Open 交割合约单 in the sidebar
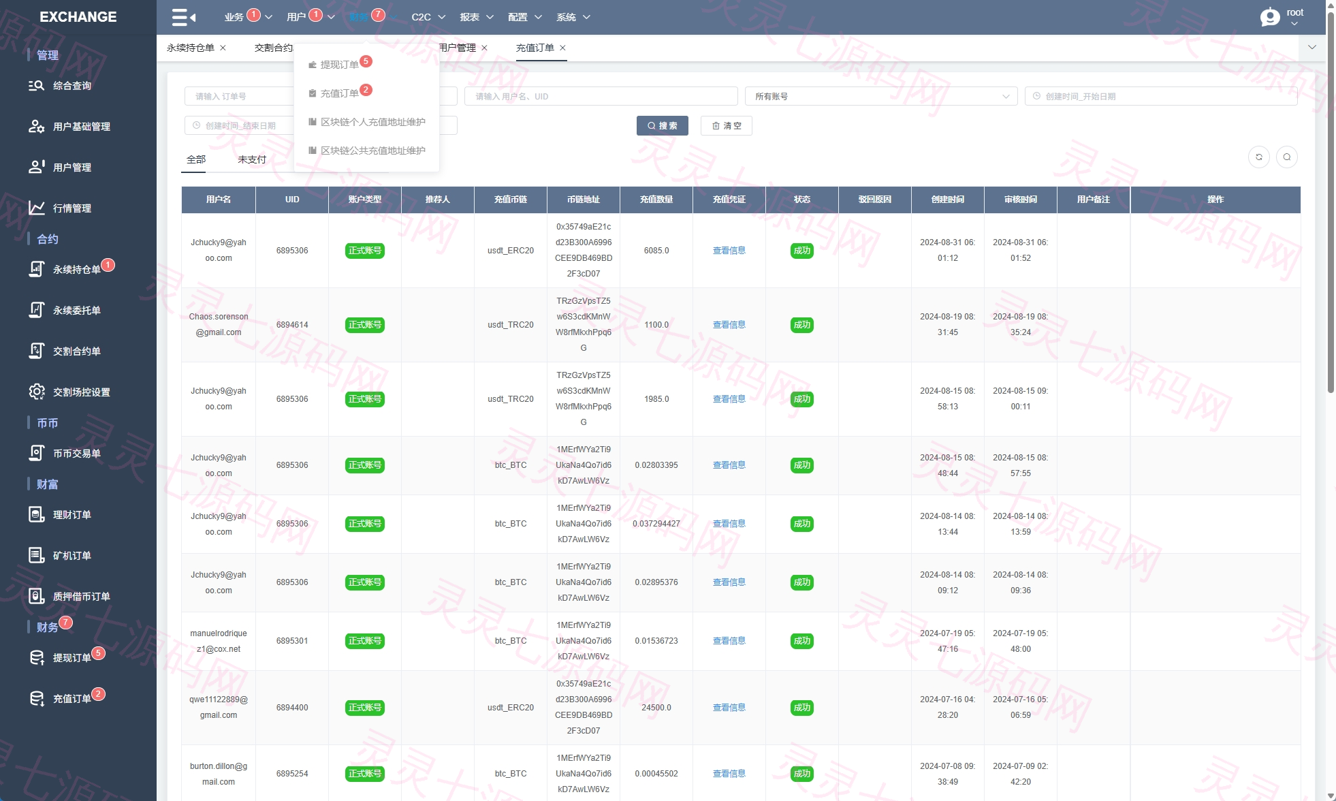This screenshot has width=1336, height=801. [x=78, y=351]
